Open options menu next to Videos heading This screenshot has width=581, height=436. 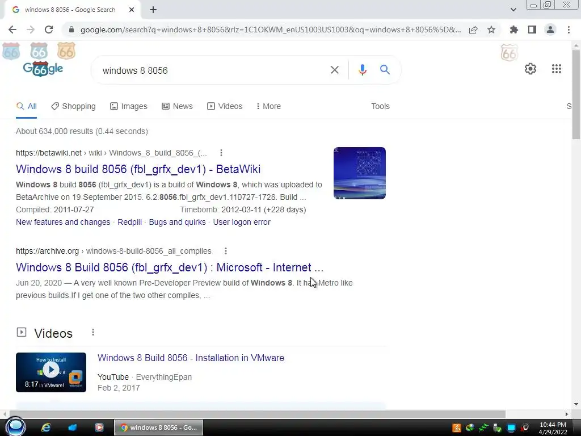point(93,332)
